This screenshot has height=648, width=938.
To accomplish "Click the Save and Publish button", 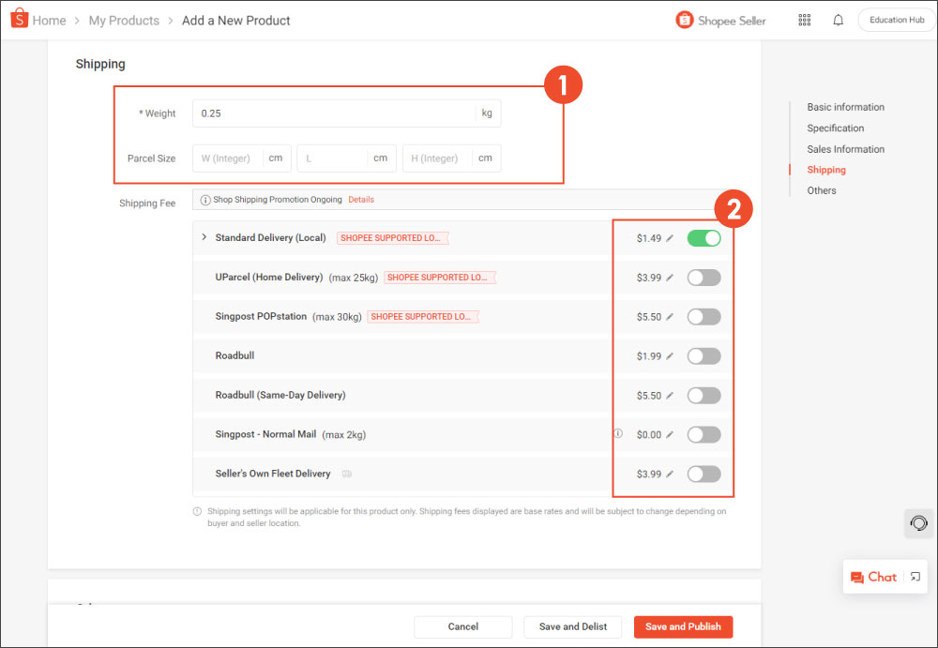I will [x=683, y=626].
